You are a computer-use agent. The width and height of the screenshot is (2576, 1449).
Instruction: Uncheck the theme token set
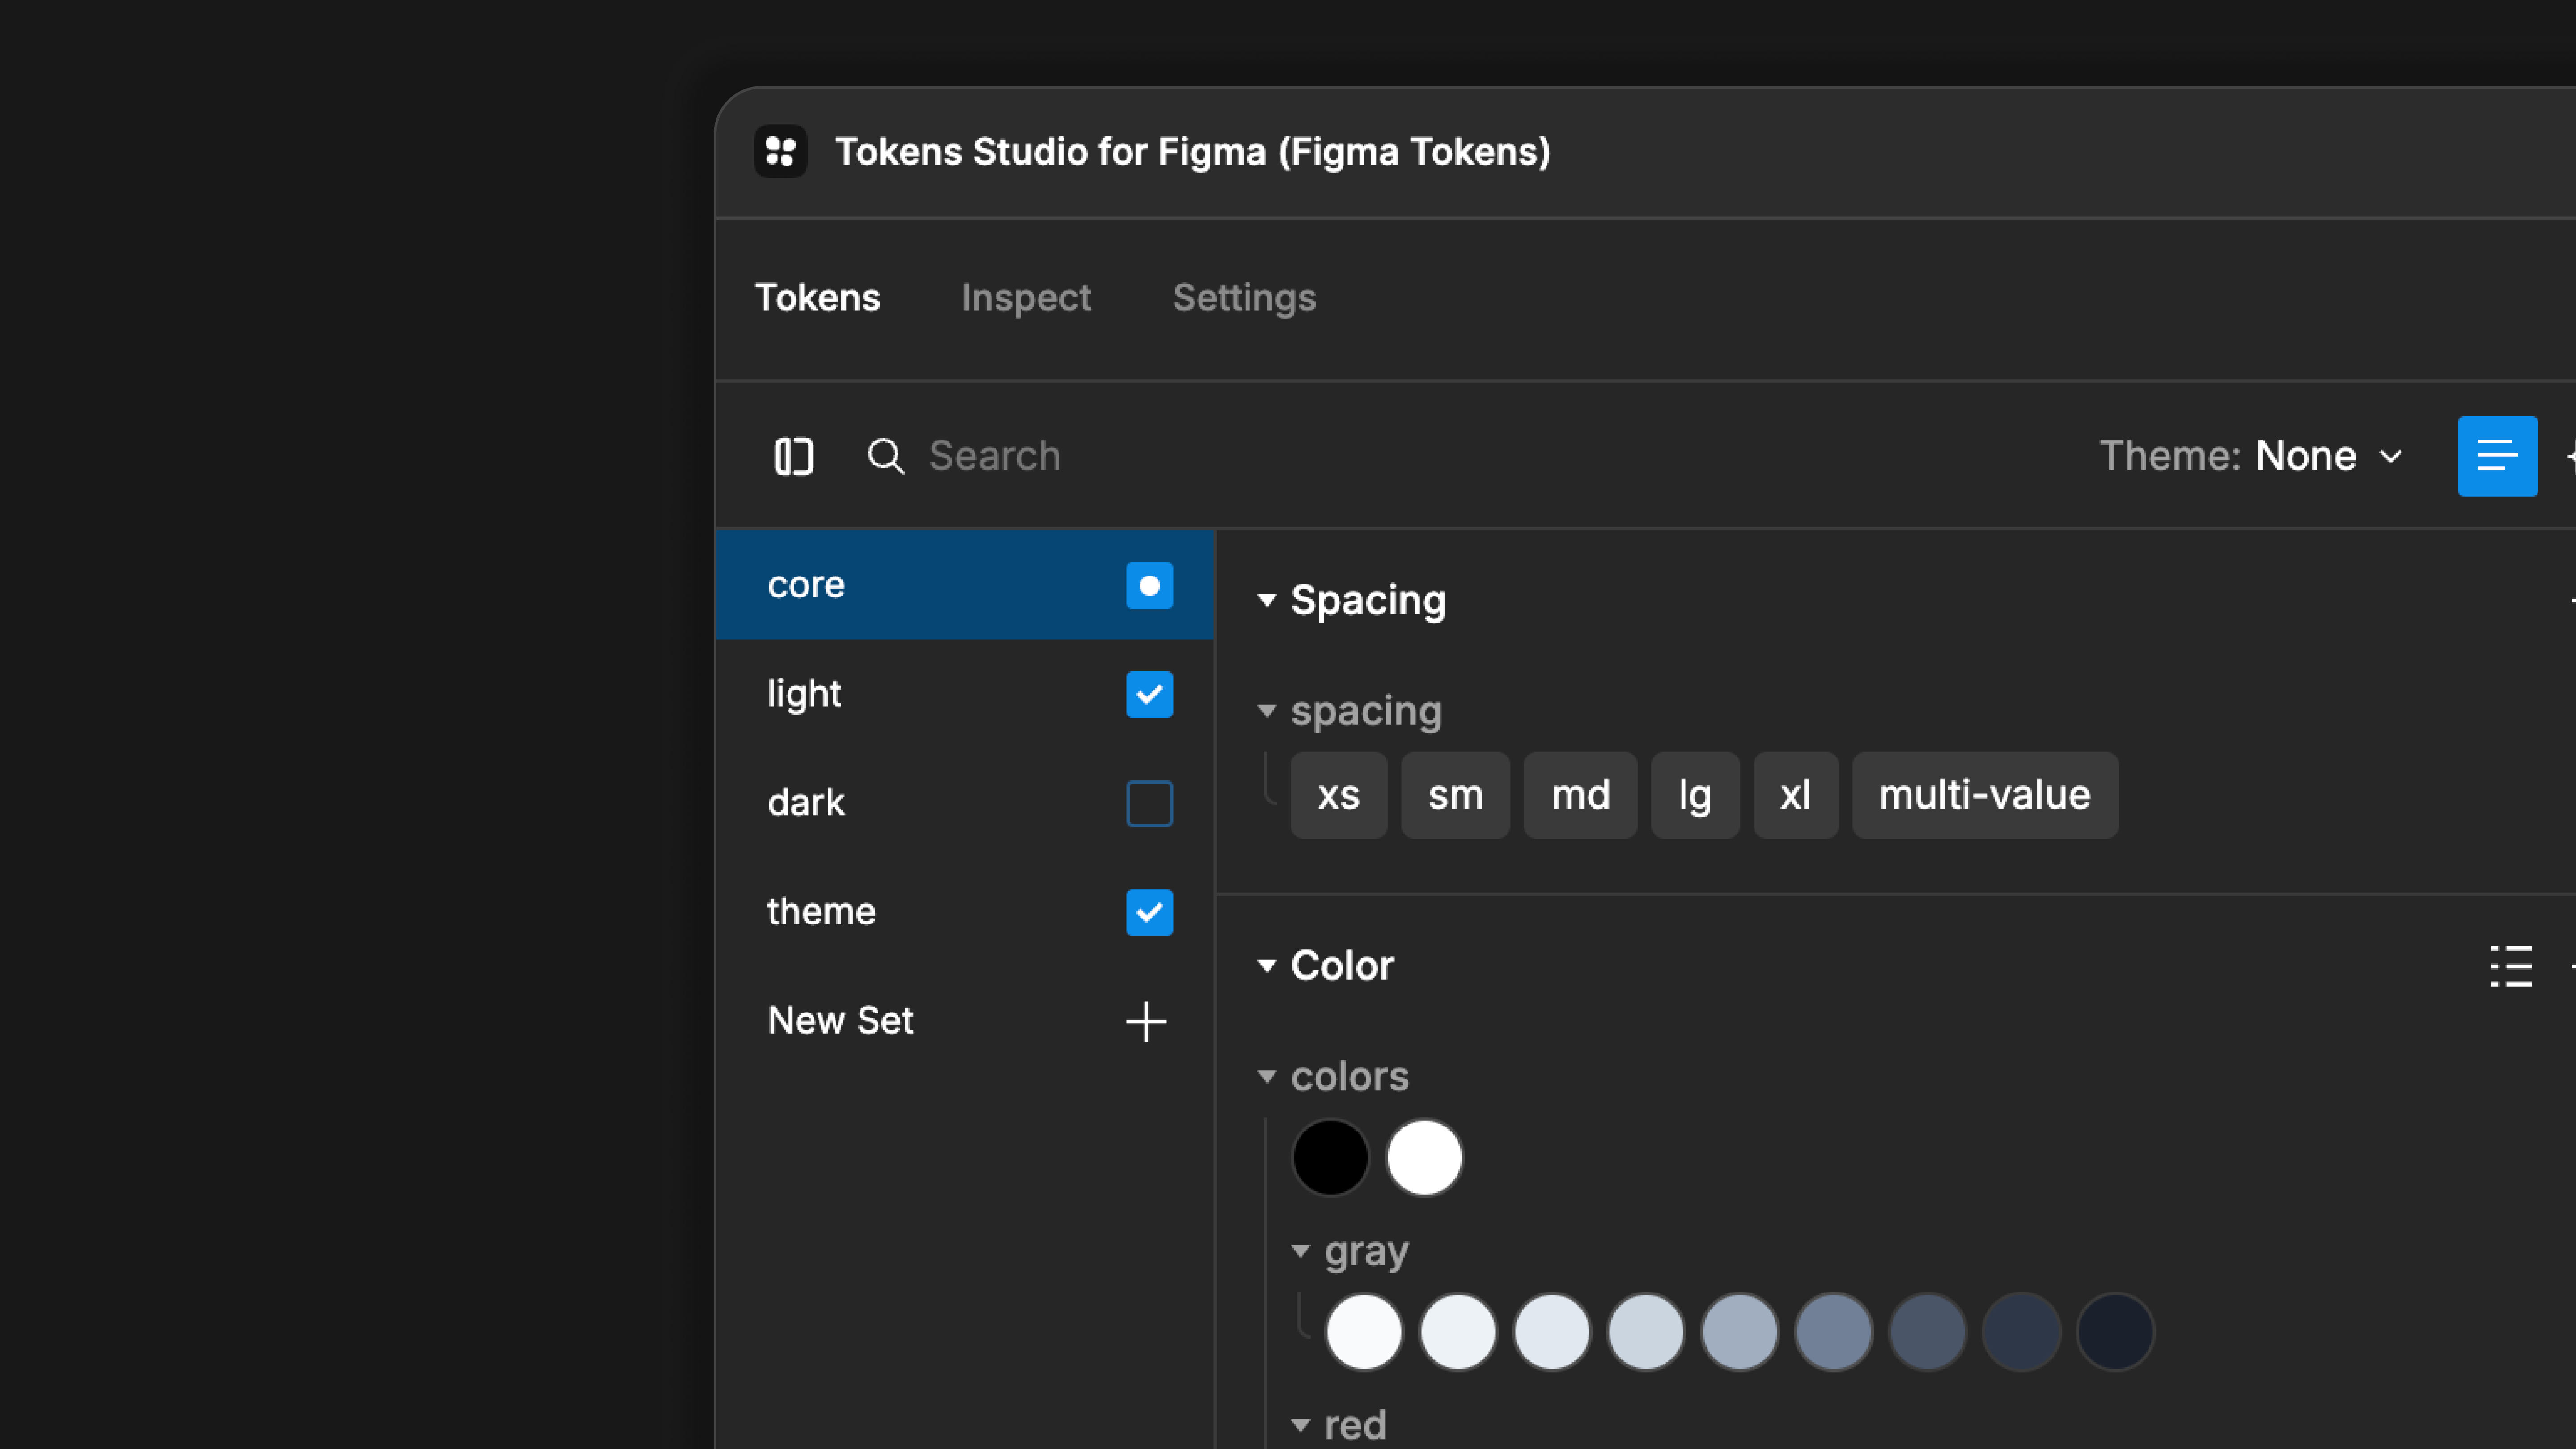coord(1149,912)
